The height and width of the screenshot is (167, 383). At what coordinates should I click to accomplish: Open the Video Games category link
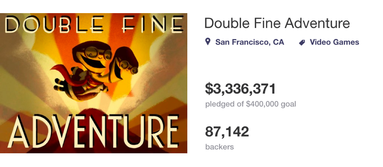(x=334, y=42)
